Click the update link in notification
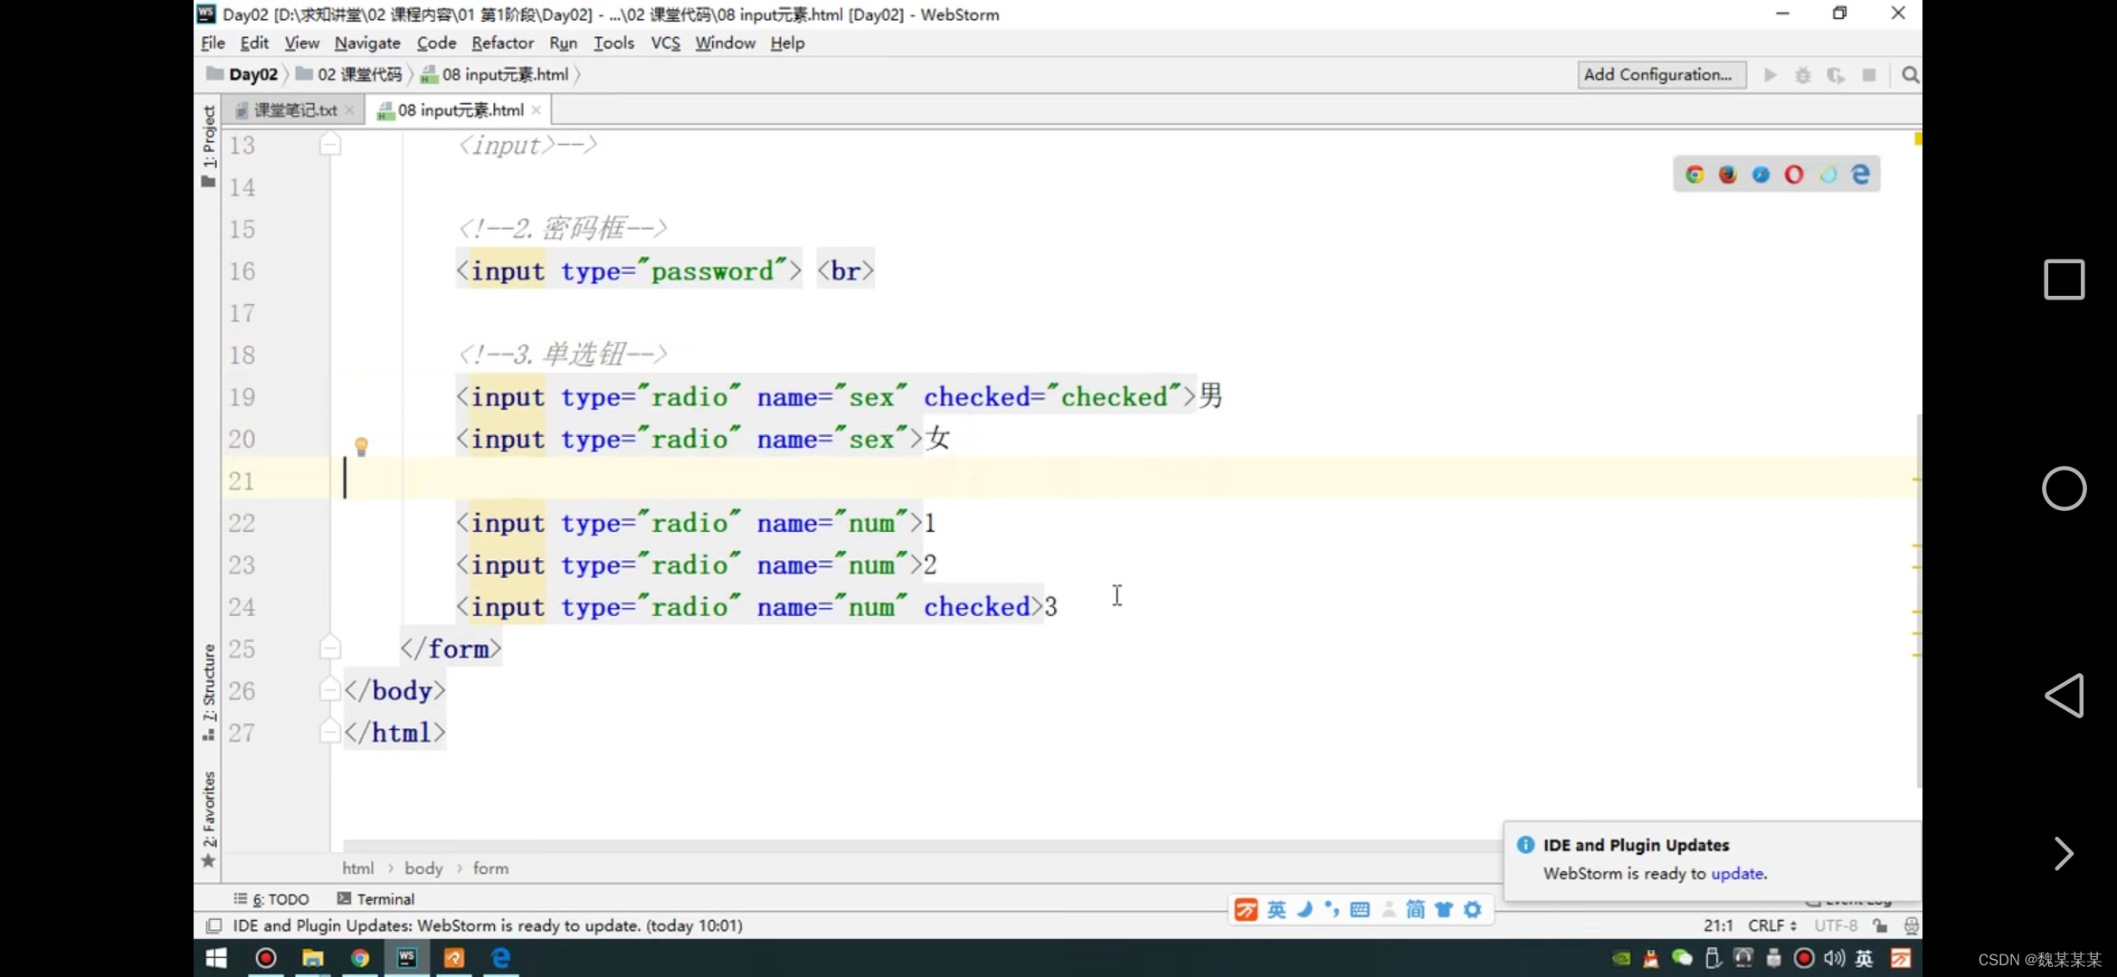The height and width of the screenshot is (977, 2117). coord(1737,873)
